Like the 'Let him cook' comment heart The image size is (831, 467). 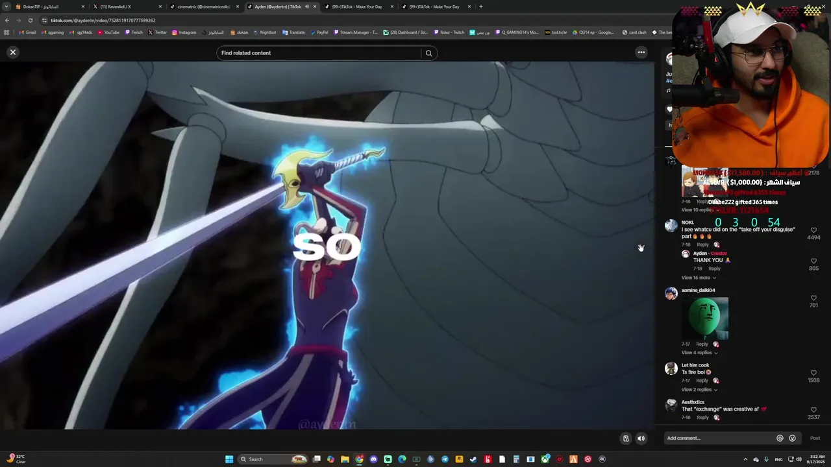pyautogui.click(x=813, y=373)
